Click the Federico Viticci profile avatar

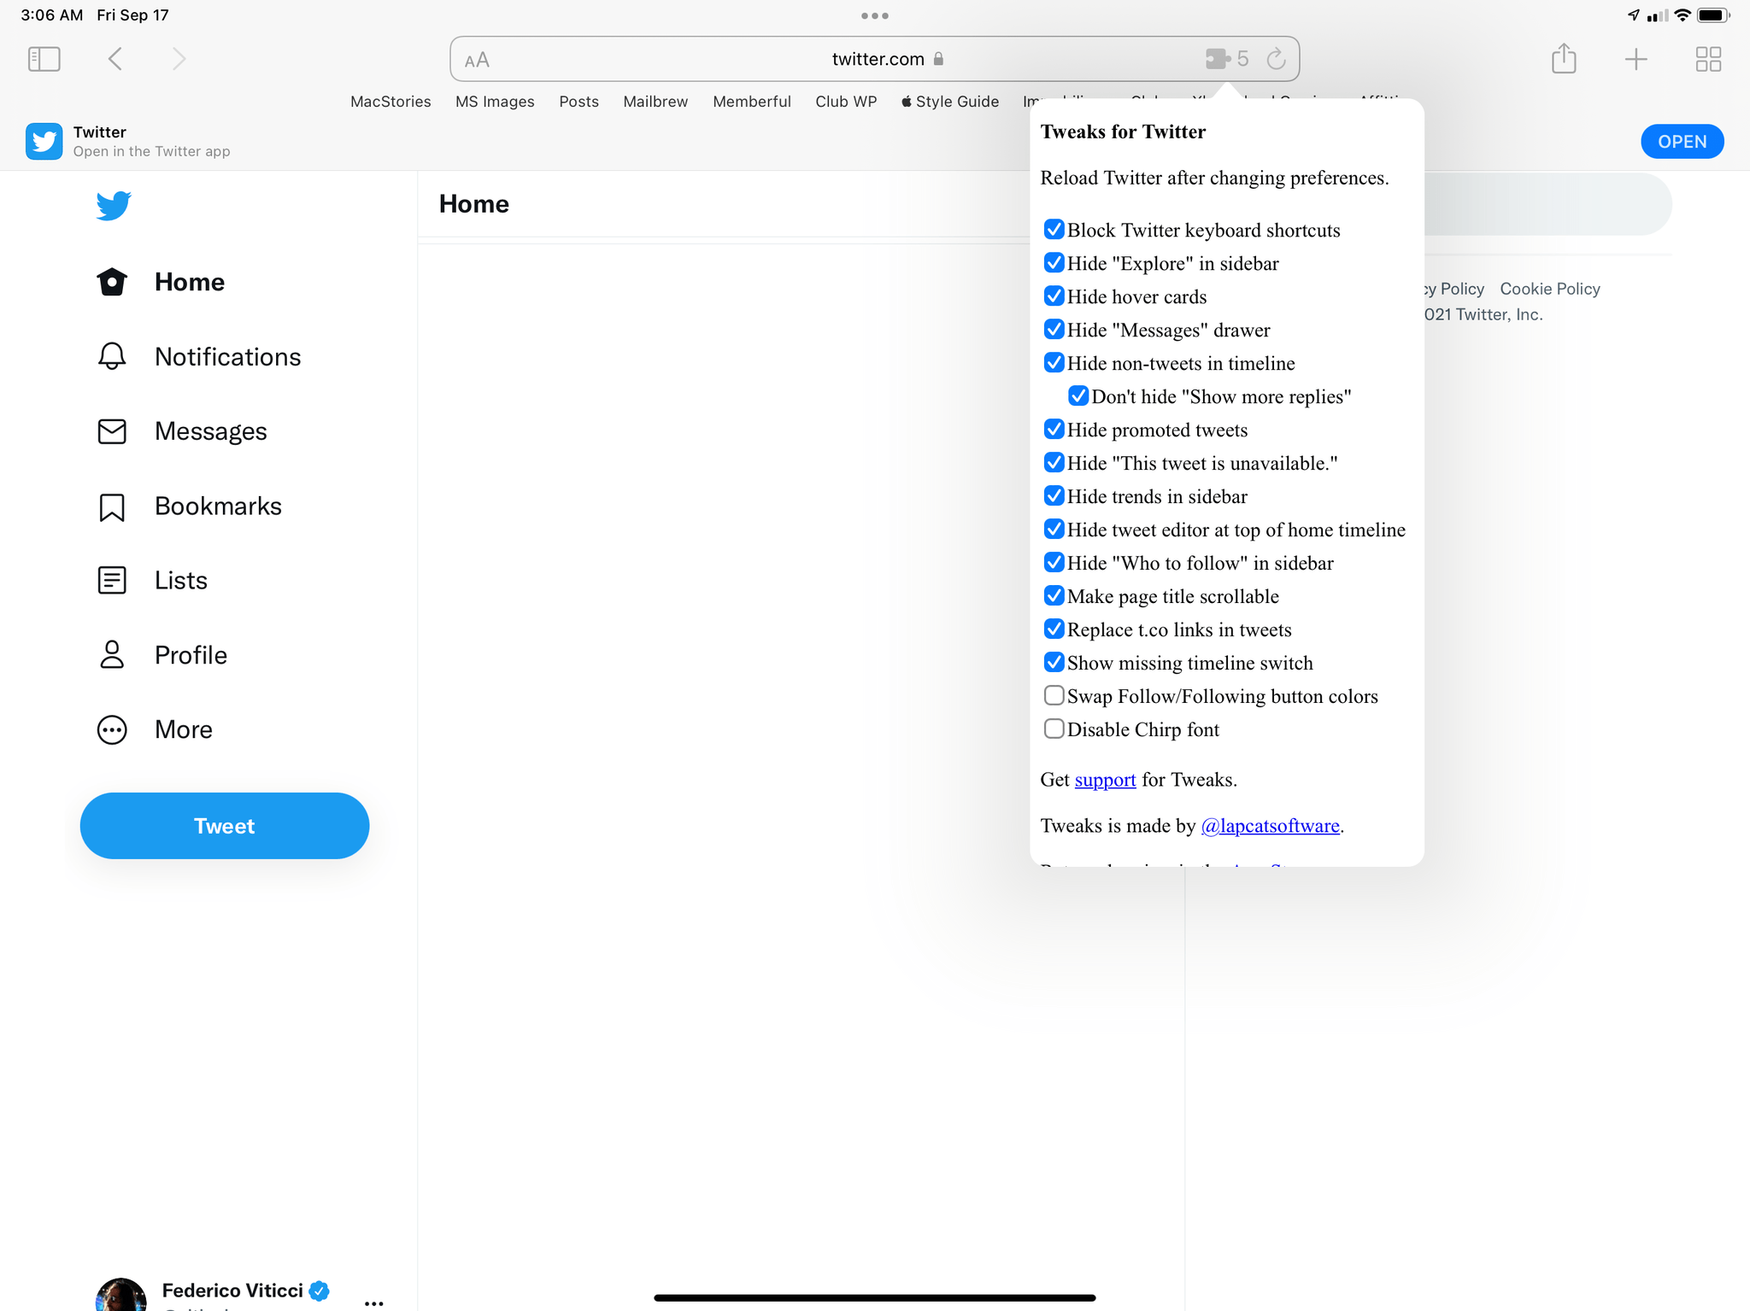[120, 1295]
